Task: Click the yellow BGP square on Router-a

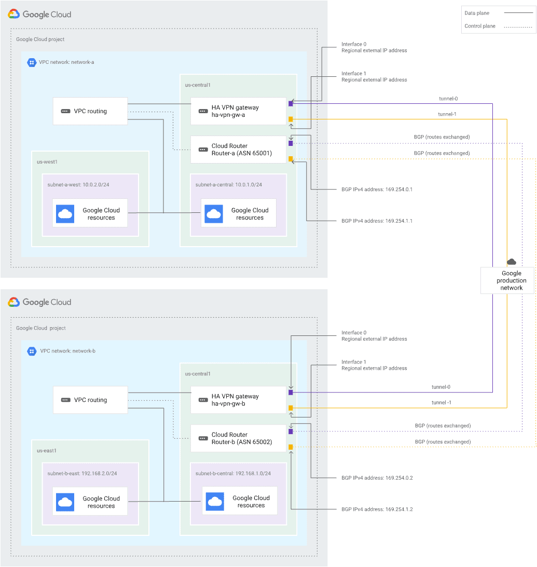Action: pyautogui.click(x=291, y=159)
